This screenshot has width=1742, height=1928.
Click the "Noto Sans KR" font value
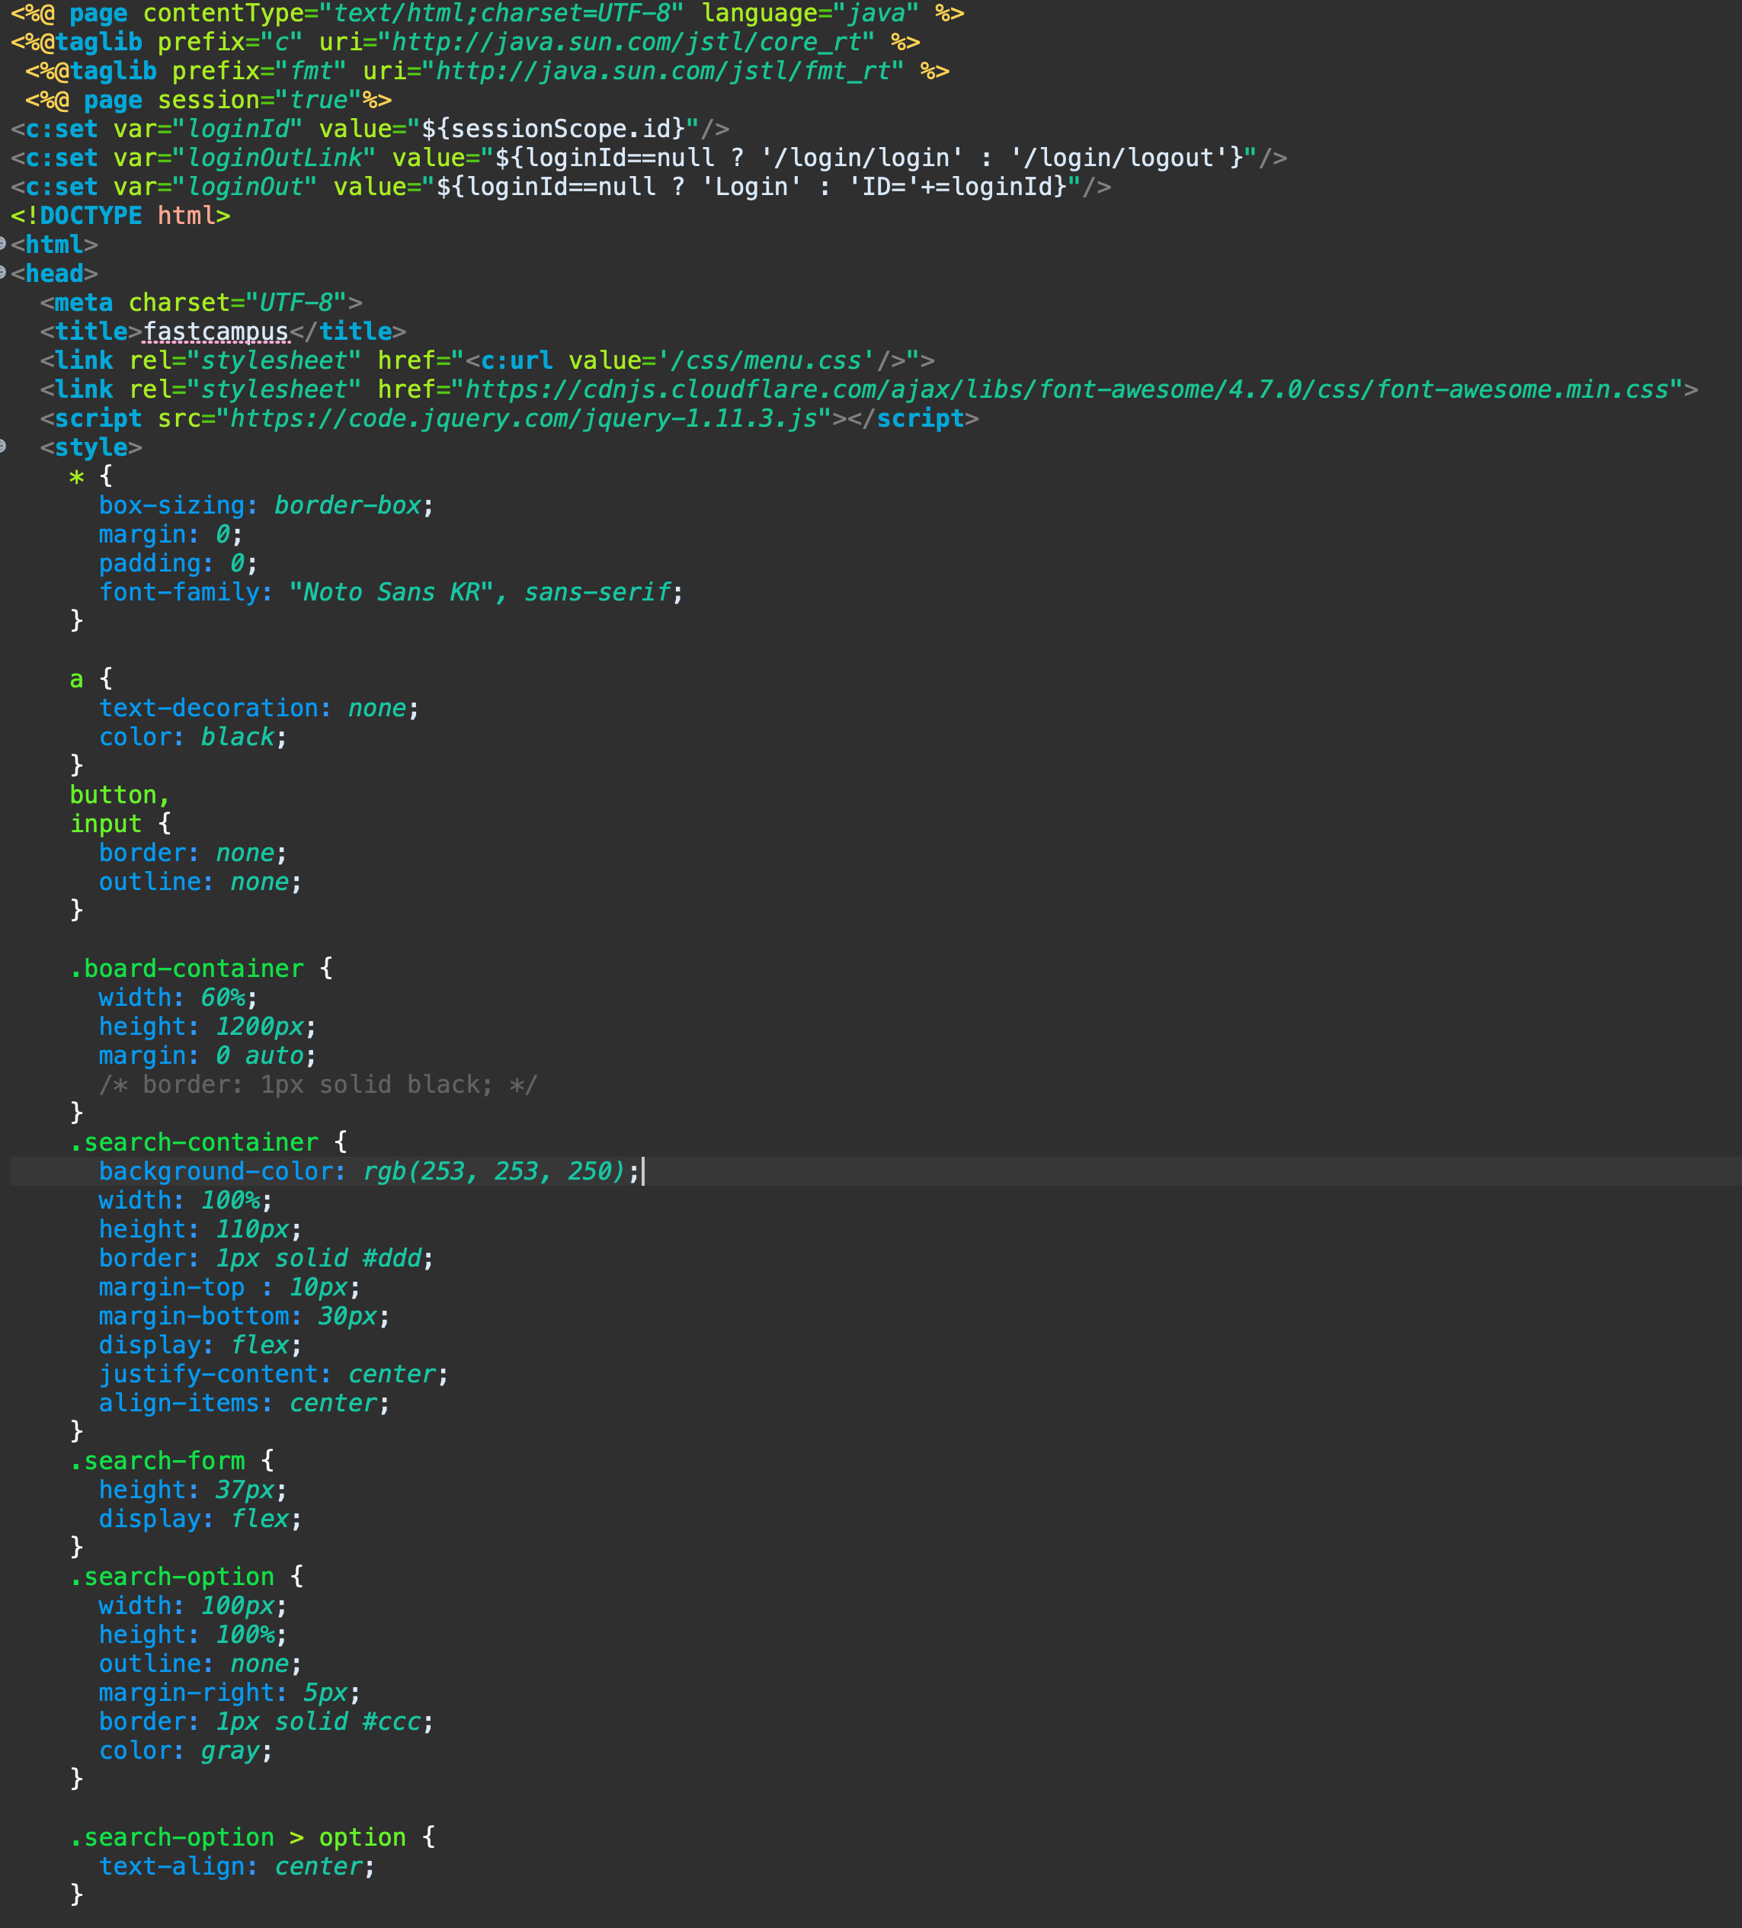click(x=391, y=592)
